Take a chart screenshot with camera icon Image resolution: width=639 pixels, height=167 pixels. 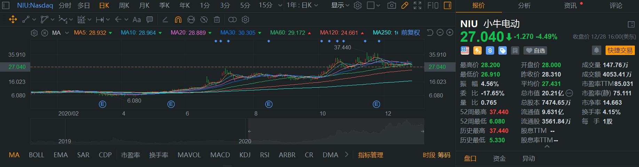(x=392, y=5)
